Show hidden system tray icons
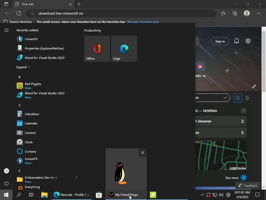 pos(202,195)
